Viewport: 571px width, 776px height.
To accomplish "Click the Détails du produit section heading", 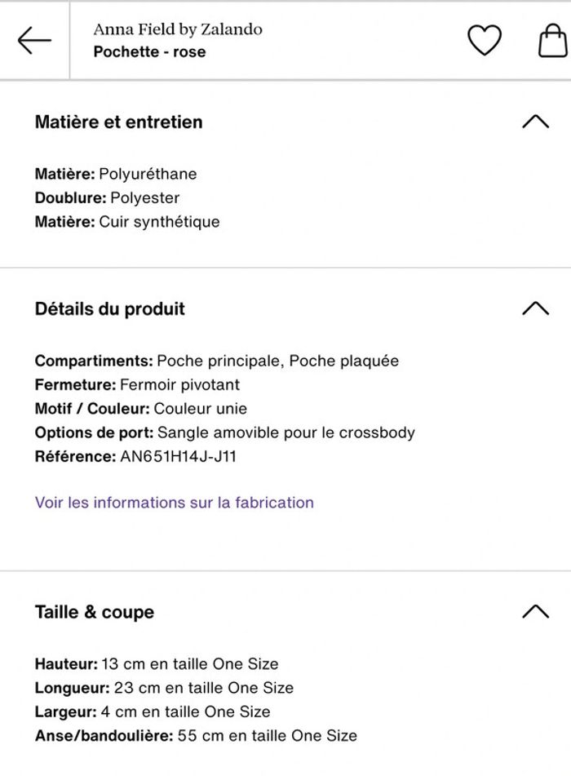I will pyautogui.click(x=109, y=308).
